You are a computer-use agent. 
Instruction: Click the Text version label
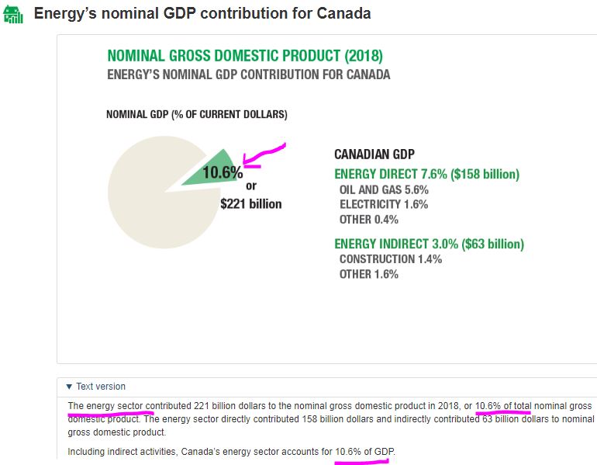(100, 387)
